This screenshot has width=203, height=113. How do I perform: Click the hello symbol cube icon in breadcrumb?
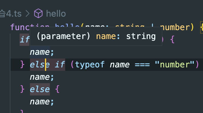click(38, 13)
